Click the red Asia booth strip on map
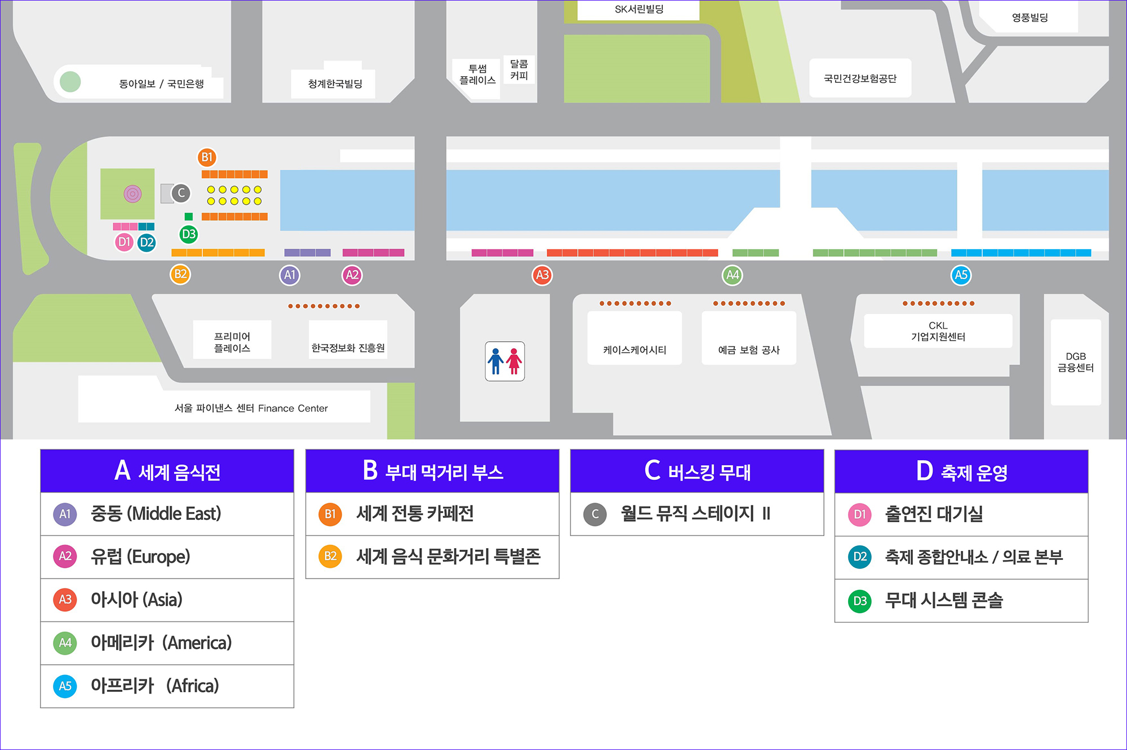Image resolution: width=1127 pixels, height=750 pixels. click(x=632, y=253)
